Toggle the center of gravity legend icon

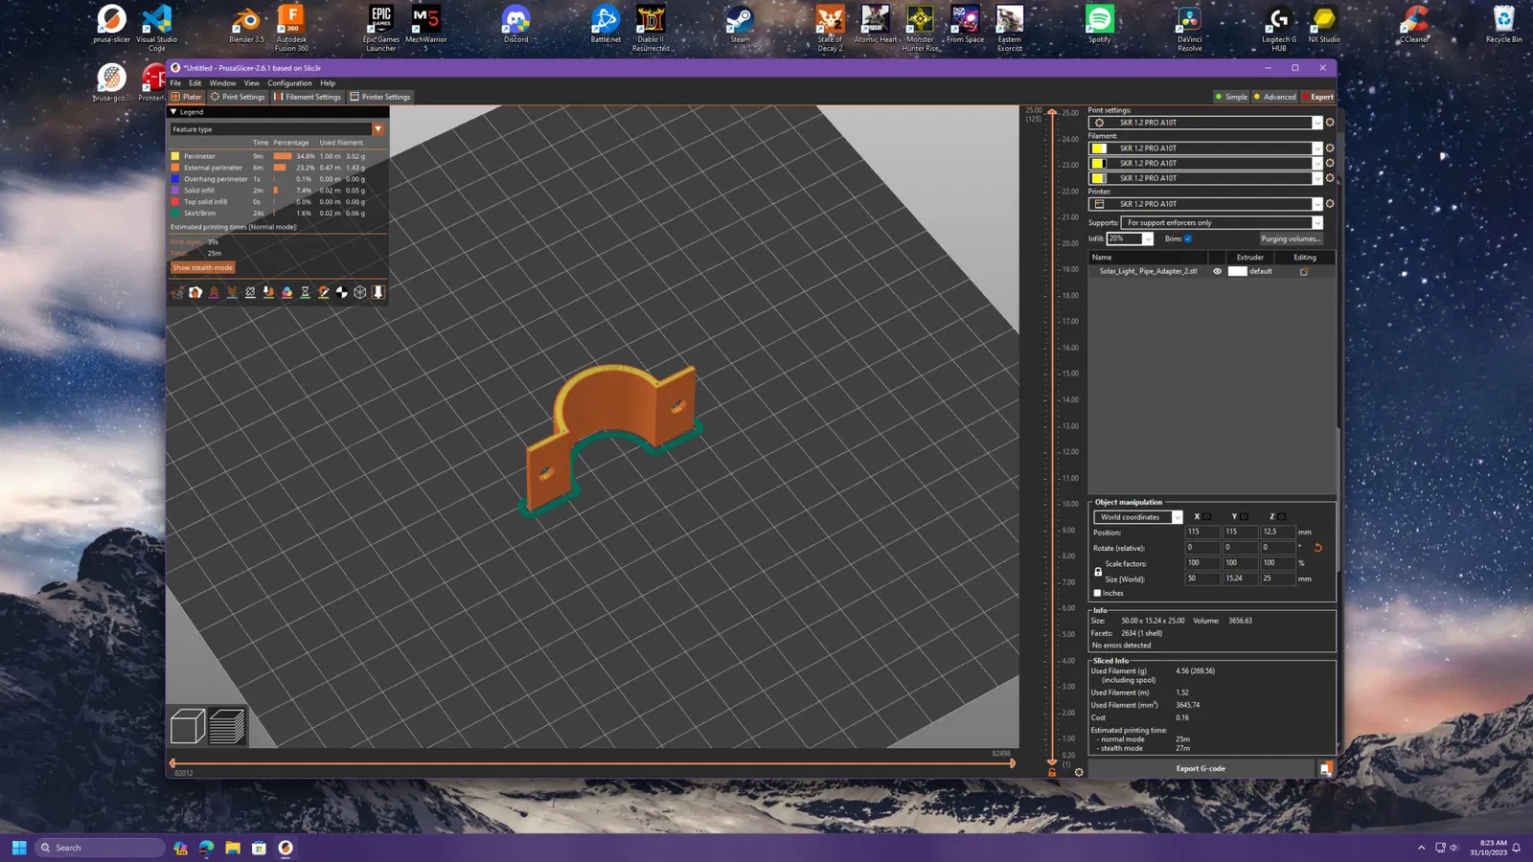(x=342, y=292)
